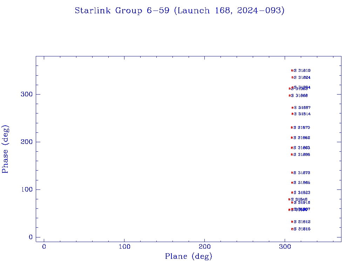Select the 'S 31887' satellite label
The height and width of the screenshot is (269, 359).
pyautogui.click(x=303, y=108)
